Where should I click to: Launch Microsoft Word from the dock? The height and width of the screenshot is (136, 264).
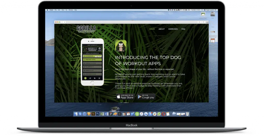(106, 114)
